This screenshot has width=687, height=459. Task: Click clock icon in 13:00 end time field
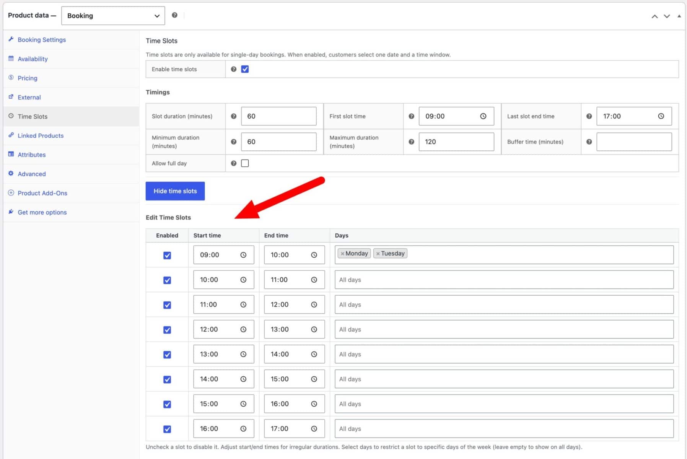pos(314,330)
